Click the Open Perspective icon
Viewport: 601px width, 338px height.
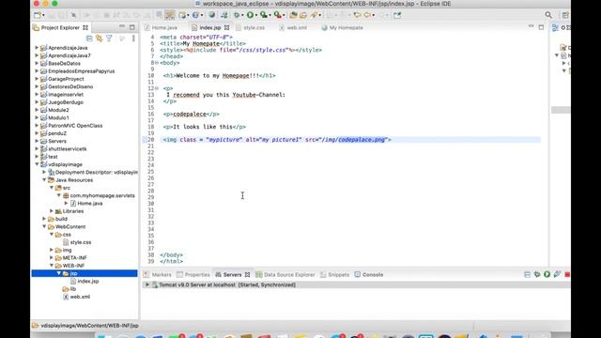[x=565, y=15]
